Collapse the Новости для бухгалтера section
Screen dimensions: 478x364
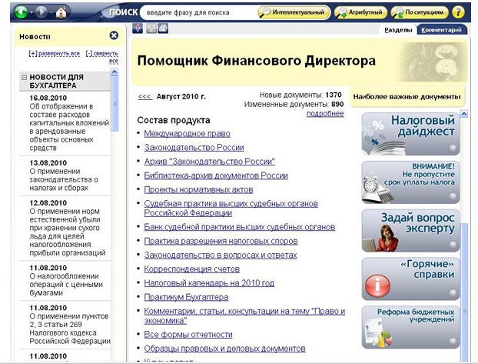click(24, 77)
